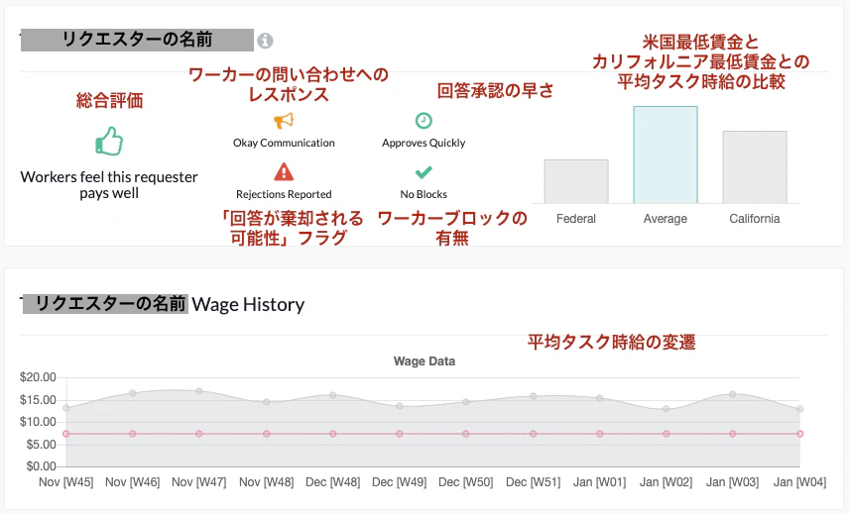Screen dimensions: 849x513
Task: Click the 'Federal' axis label
Action: (x=576, y=219)
